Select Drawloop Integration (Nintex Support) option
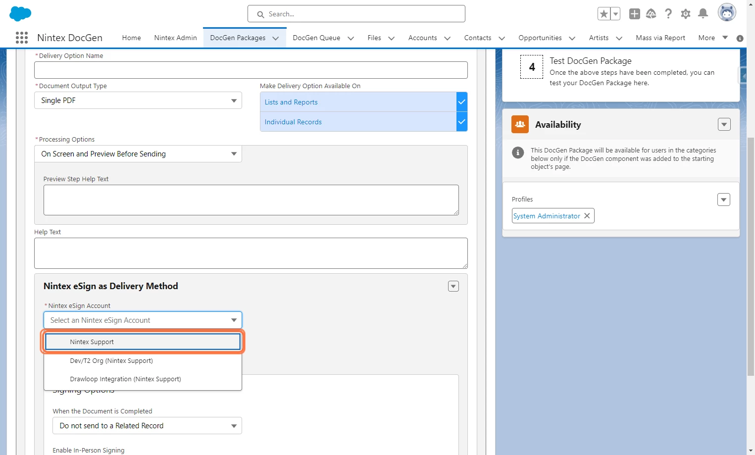Image resolution: width=755 pixels, height=455 pixels. click(143, 379)
